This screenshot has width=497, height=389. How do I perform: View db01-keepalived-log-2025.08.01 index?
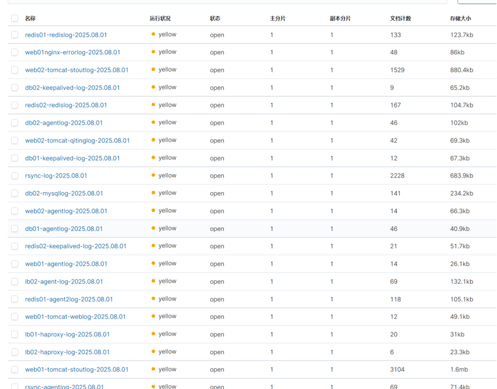(72, 158)
